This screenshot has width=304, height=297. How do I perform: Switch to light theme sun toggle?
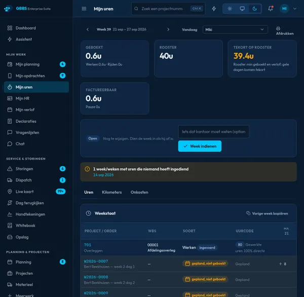pos(230,9)
